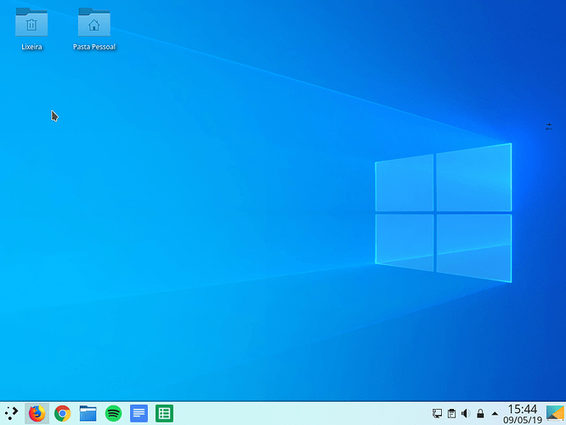This screenshot has width=566, height=425.
Task: Open the Pasta Pessoal home folder icon
Action: click(93, 22)
